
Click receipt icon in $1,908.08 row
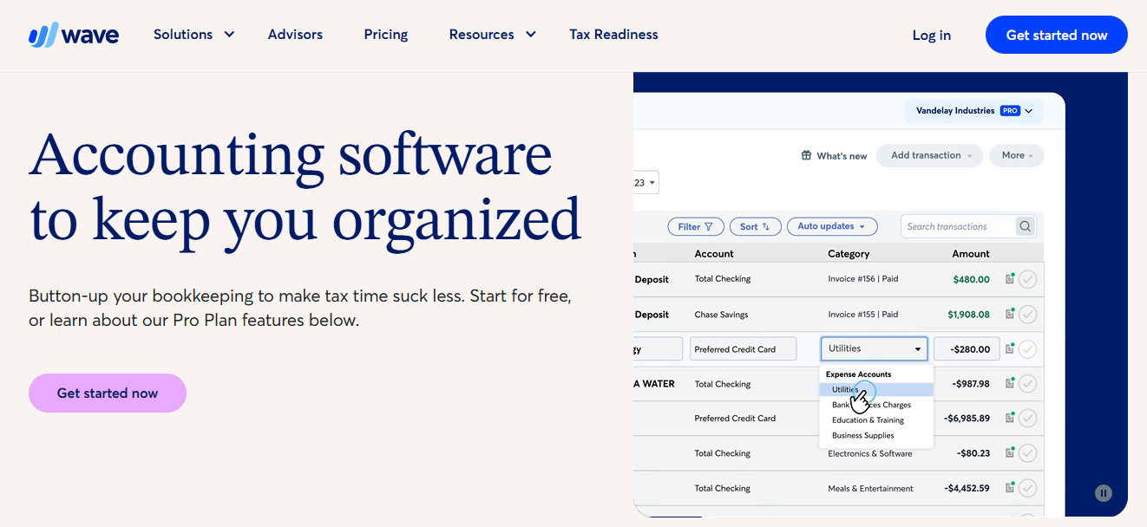click(x=1010, y=314)
